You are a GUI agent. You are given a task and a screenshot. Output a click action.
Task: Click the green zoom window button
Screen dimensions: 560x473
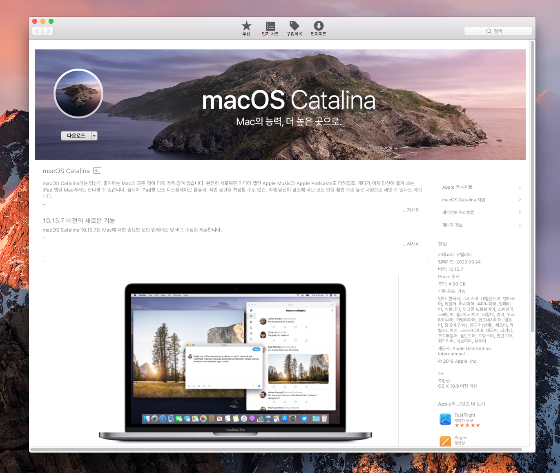pyautogui.click(x=51, y=21)
